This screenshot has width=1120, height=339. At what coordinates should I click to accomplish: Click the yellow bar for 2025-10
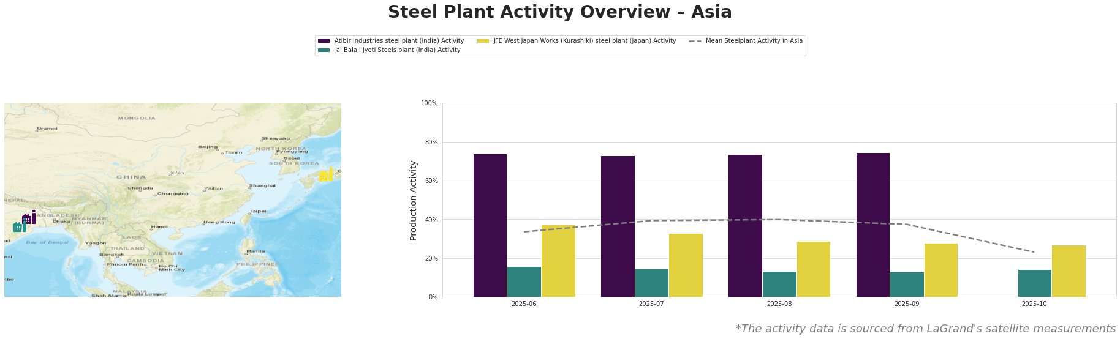pos(1069,270)
